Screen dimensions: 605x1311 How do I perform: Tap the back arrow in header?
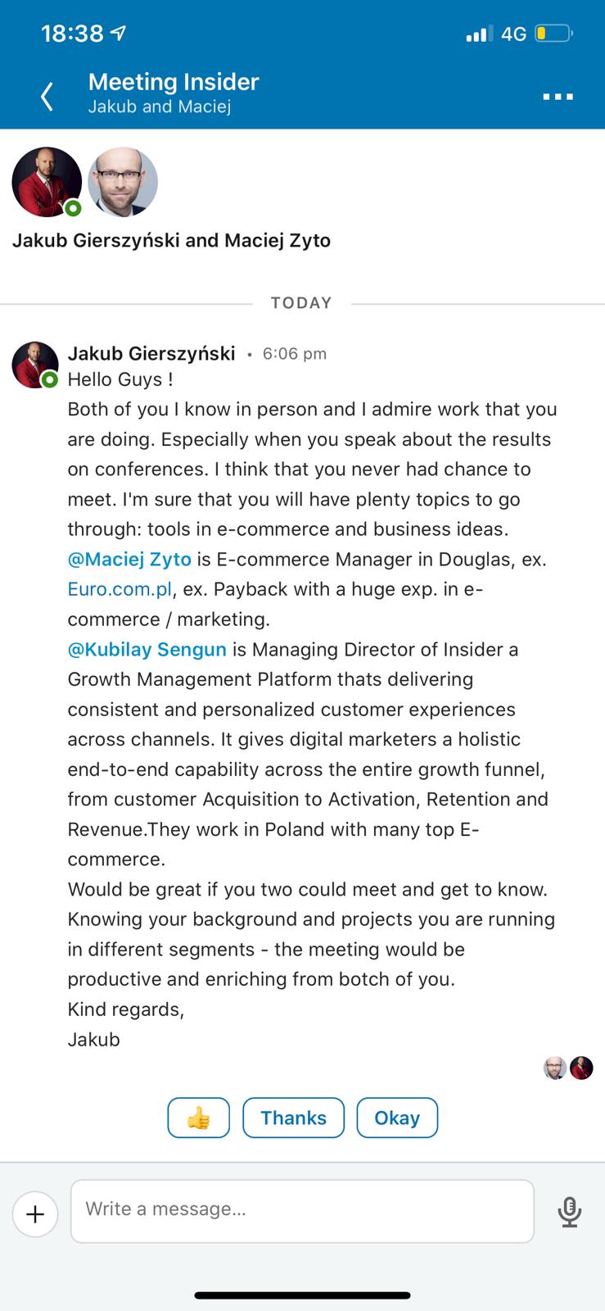[47, 96]
